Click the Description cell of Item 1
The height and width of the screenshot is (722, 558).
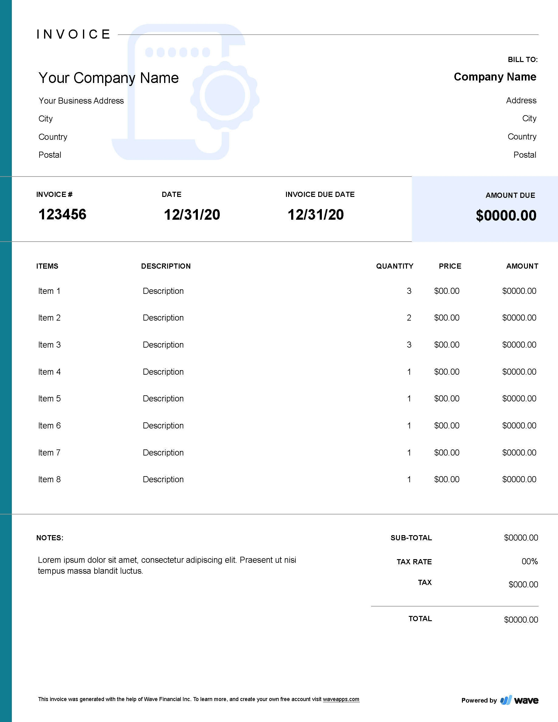(163, 291)
